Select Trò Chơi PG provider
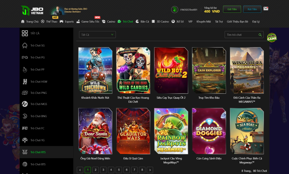The image size is (289, 174). (x=47, y=58)
